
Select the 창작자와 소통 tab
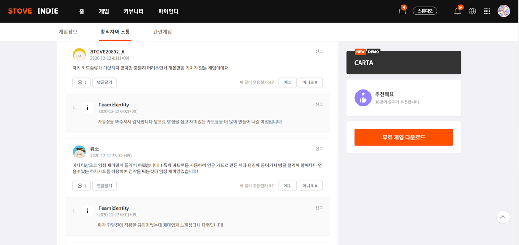click(x=115, y=32)
